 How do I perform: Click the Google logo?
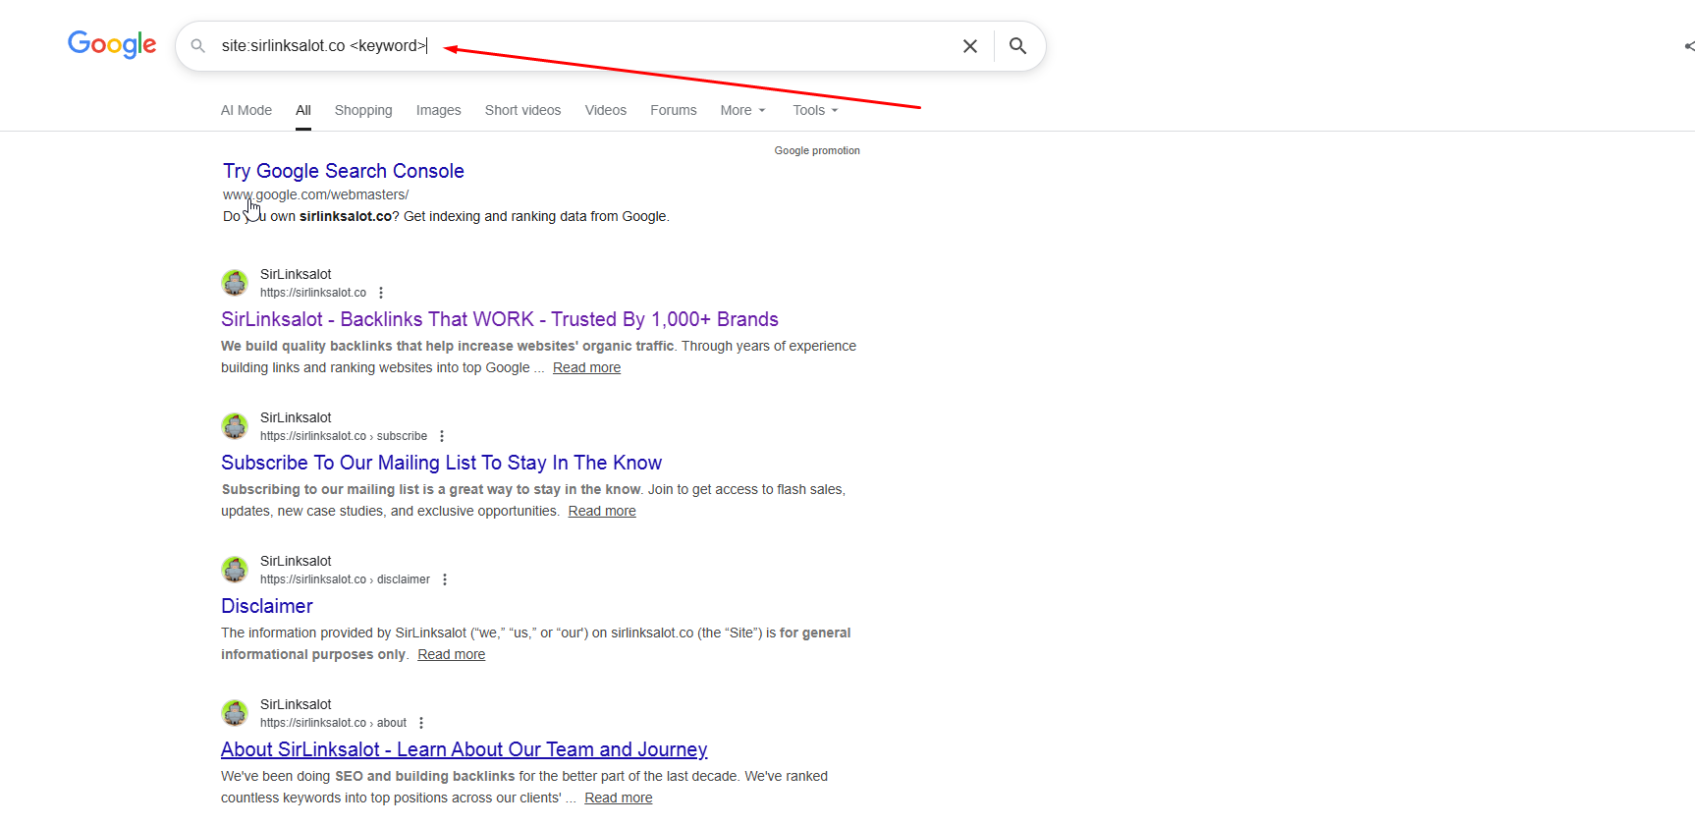tap(112, 44)
